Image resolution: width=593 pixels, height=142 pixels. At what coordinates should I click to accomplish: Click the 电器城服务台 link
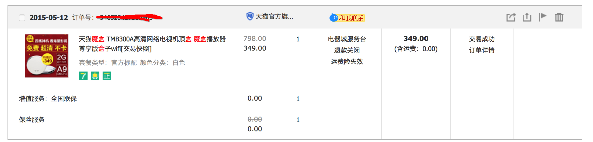coord(347,39)
